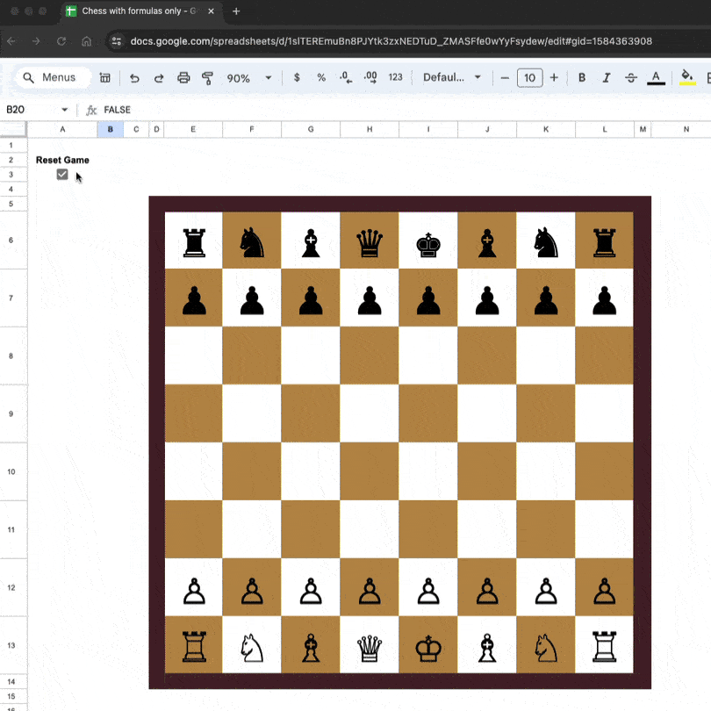711x711 pixels.
Task: Click the decrease decimal places icon
Action: pyautogui.click(x=346, y=77)
